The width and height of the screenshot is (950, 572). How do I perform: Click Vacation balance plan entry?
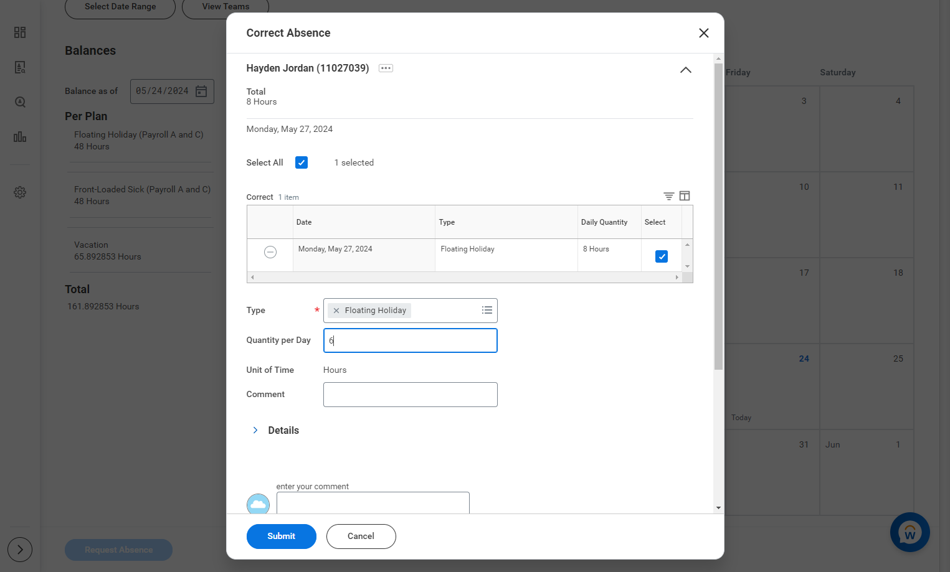140,251
